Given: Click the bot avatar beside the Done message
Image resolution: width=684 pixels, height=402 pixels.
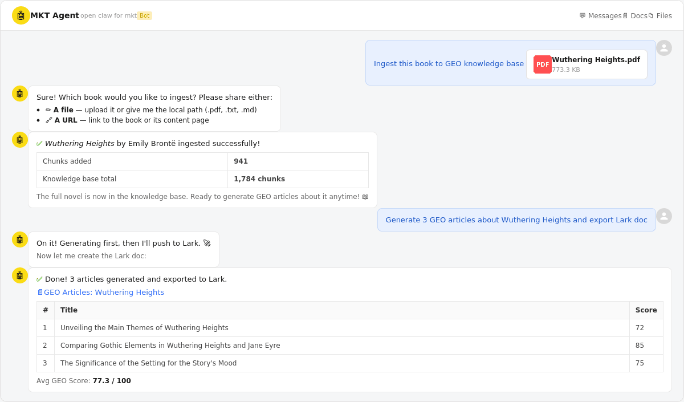Looking at the screenshot, I should click(20, 275).
